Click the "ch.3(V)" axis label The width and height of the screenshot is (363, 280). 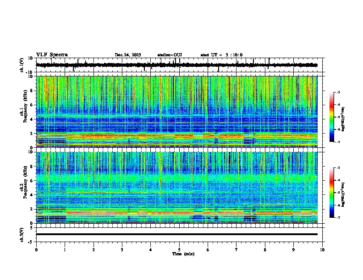click(22, 235)
